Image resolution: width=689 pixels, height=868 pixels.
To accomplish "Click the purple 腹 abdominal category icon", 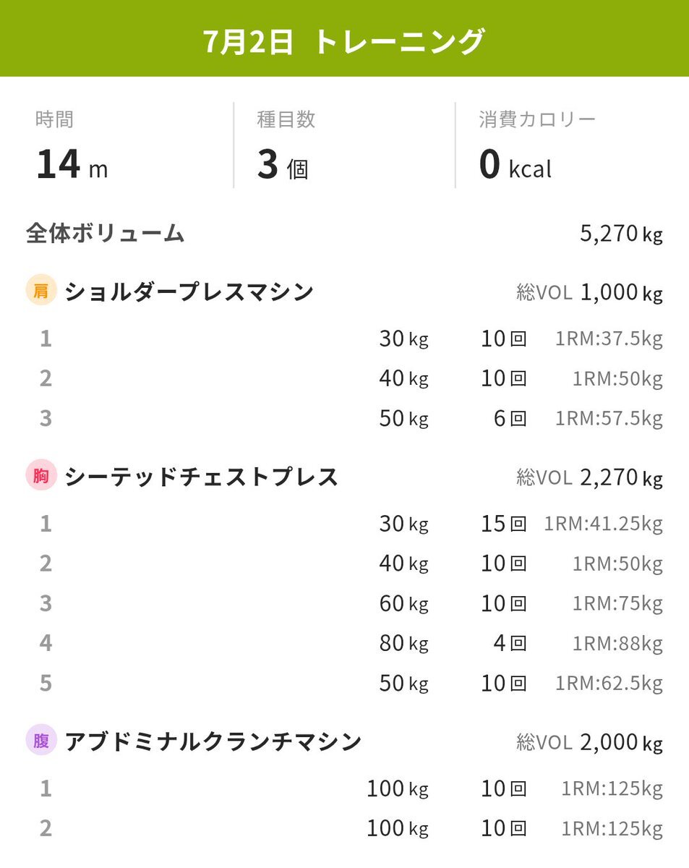I will point(40,741).
